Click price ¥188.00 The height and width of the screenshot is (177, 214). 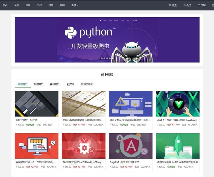point(161,167)
